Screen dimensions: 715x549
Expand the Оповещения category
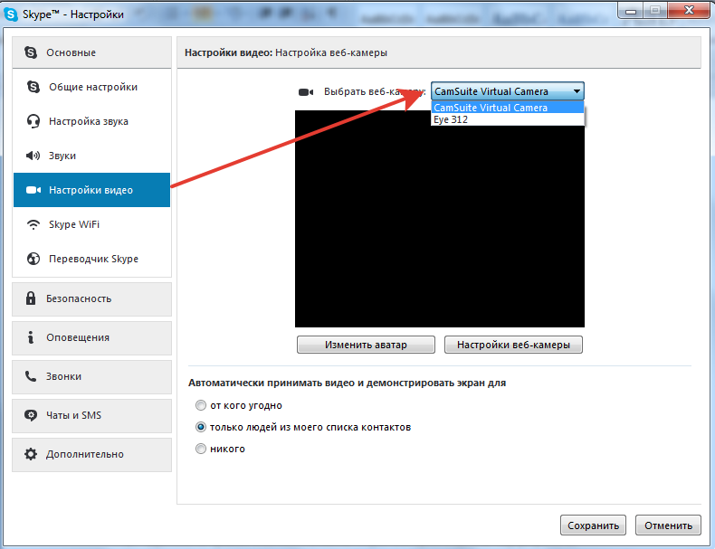[x=91, y=337]
